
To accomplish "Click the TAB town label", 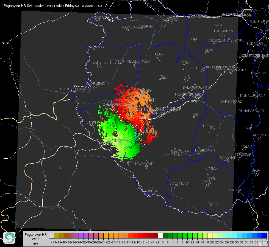I will pyautogui.click(x=195, y=114).
